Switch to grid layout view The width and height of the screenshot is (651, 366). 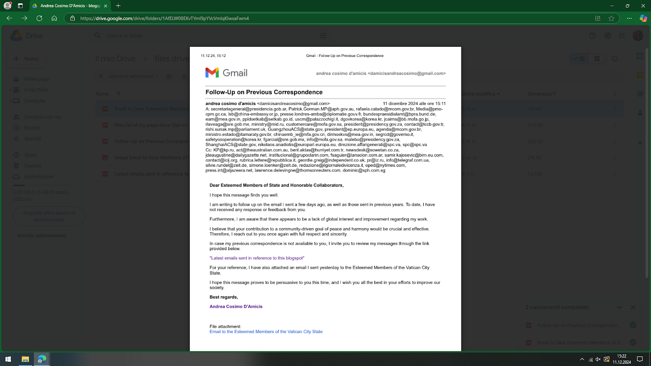pos(597,59)
